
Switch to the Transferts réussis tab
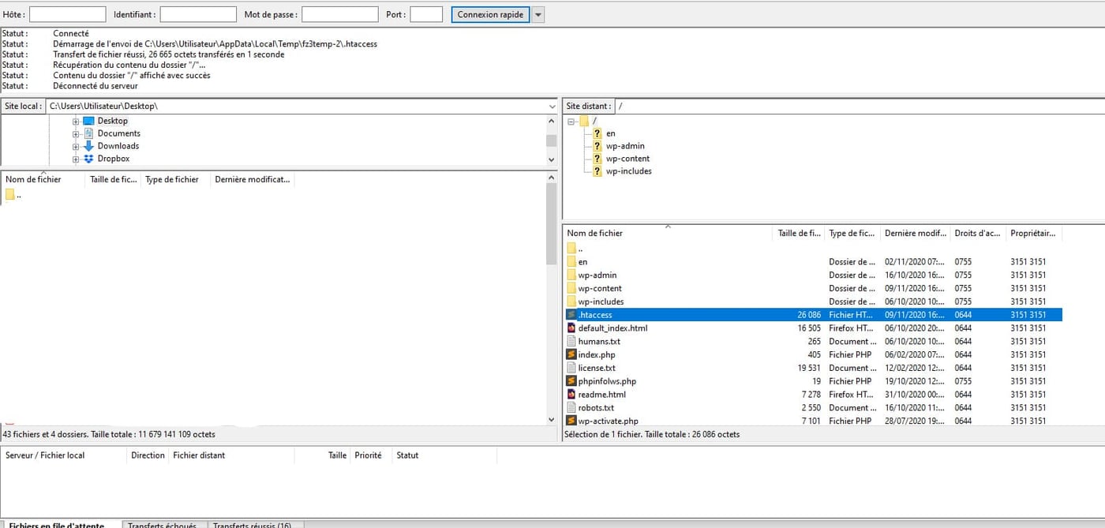pyautogui.click(x=252, y=525)
